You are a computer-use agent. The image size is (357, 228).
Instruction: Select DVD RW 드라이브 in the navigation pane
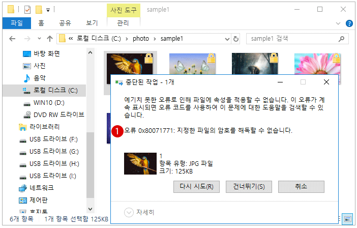[59, 115]
